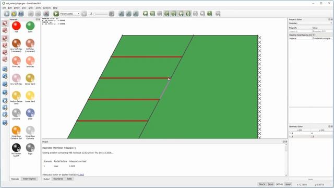
Task: Click the Value column header in Property Editor
Action: point(322,28)
